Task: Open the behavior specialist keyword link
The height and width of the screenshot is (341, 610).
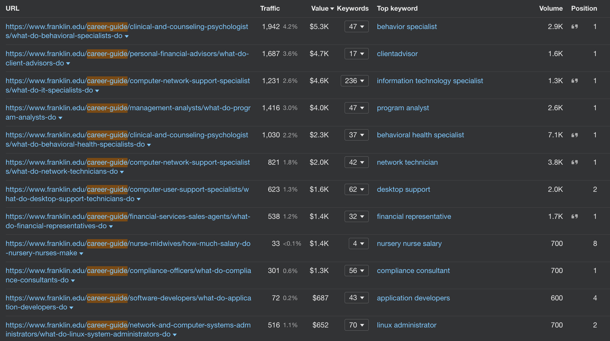Action: (407, 26)
